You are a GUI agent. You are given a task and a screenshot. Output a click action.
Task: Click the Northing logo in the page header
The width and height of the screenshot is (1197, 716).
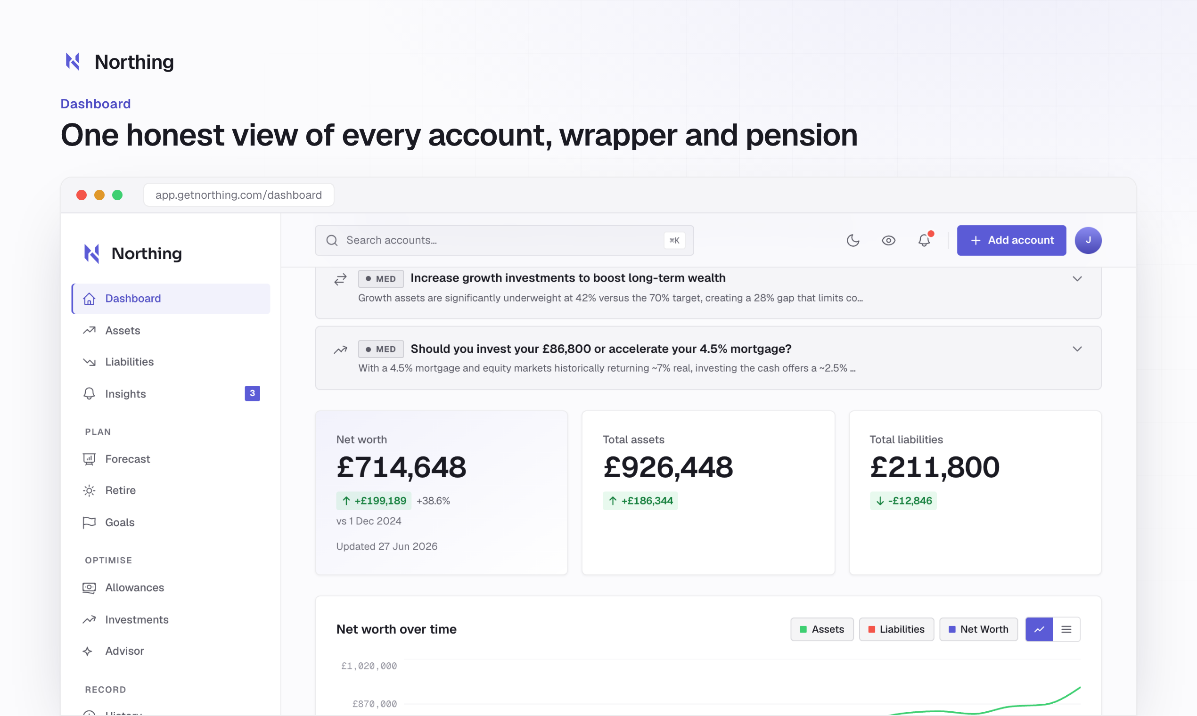(x=119, y=62)
